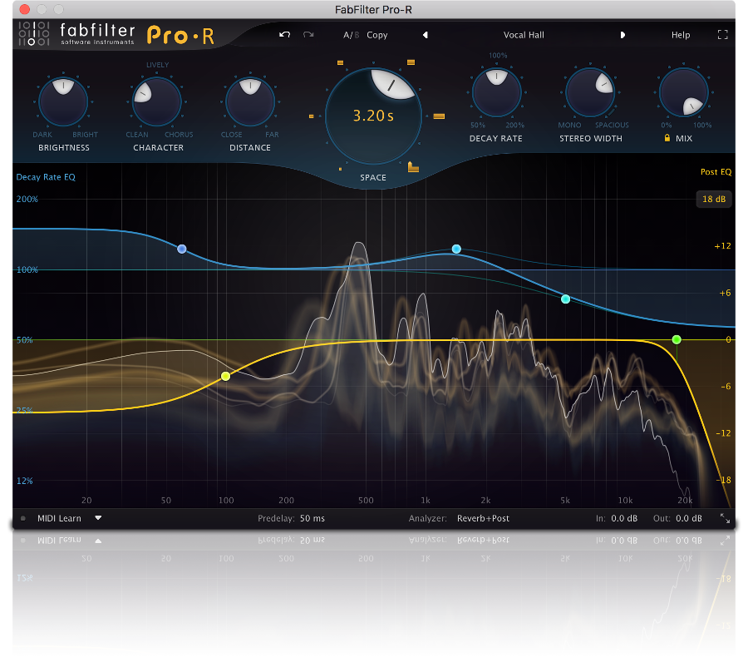Click the tiny dot icon below-left of Space knob
This screenshot has width=748, height=657.
(340, 169)
